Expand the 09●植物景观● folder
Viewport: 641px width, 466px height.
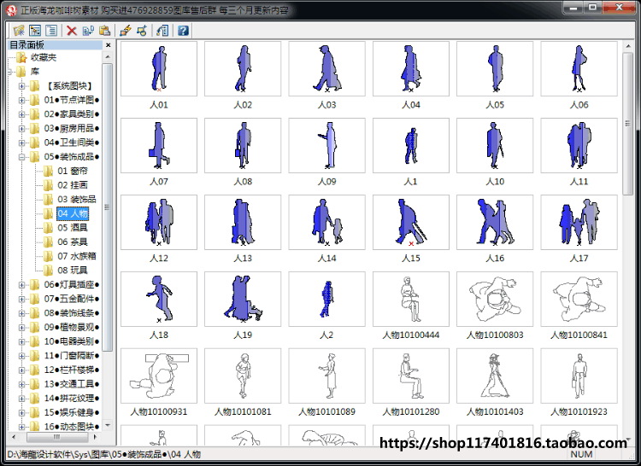coord(21,327)
